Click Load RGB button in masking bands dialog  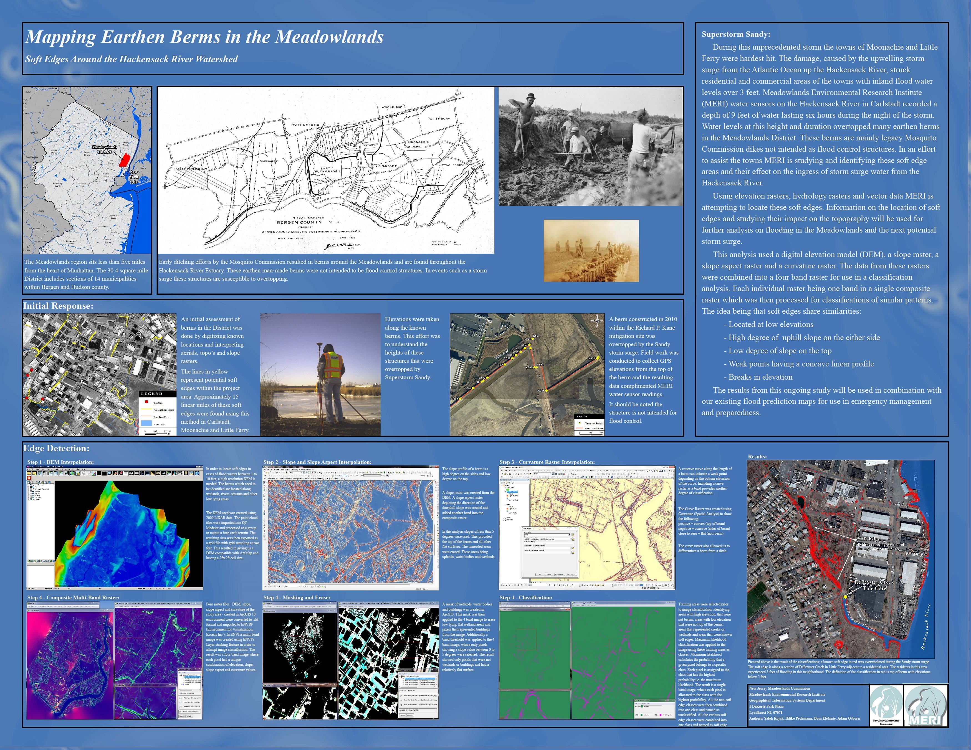pyautogui.click(x=402, y=715)
